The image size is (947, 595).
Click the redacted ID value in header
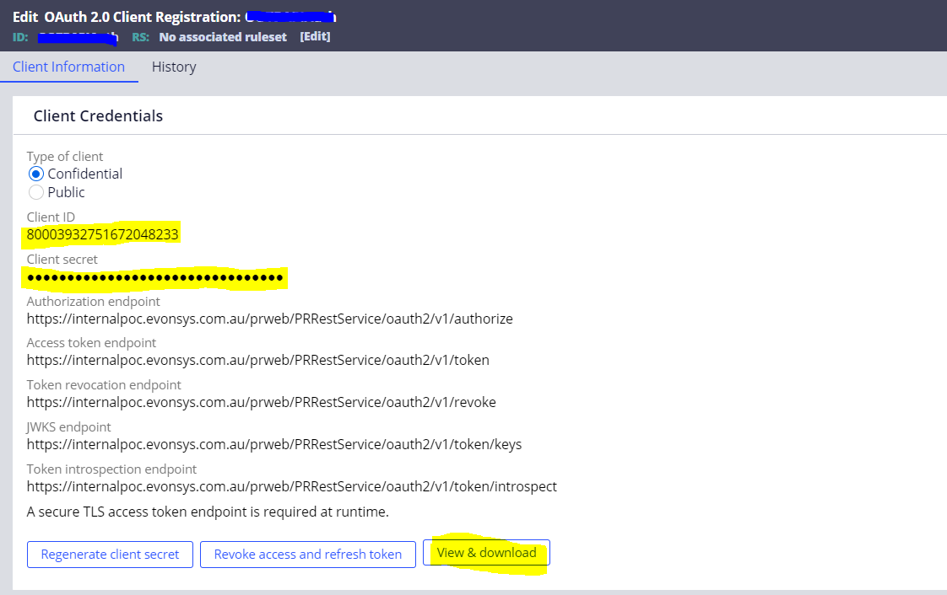pos(78,36)
